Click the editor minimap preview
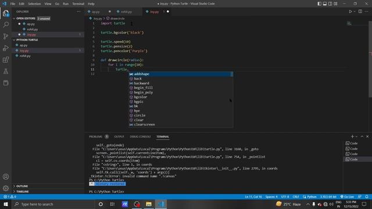Image resolution: width=372 pixels, height=209 pixels. pos(349,23)
